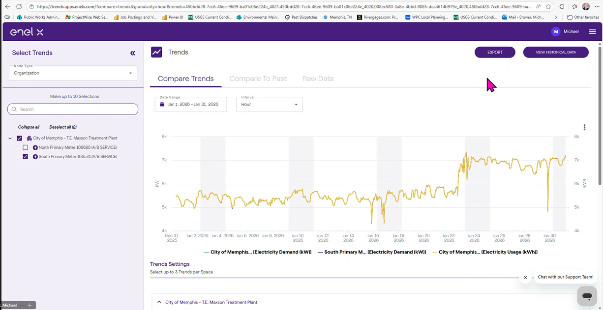Collapse the Select Trends side panel

(x=132, y=53)
